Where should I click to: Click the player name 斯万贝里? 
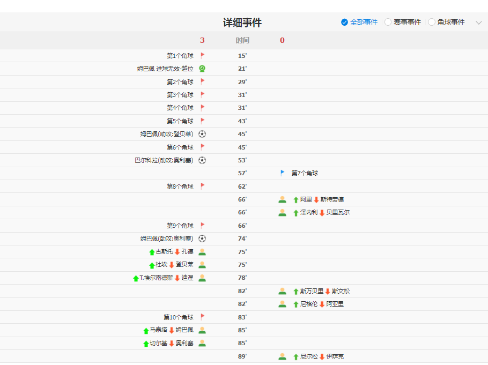point(312,291)
